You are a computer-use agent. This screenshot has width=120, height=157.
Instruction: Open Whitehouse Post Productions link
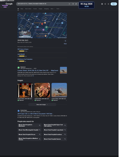coord(25,59)
